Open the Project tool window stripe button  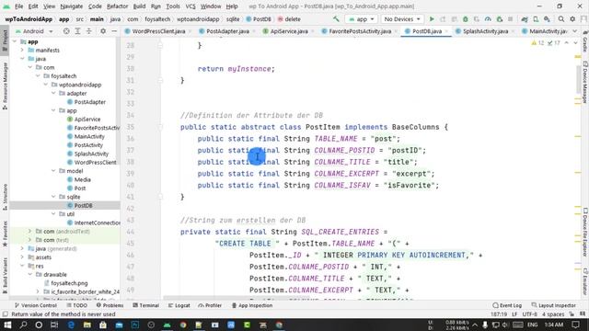click(5, 40)
